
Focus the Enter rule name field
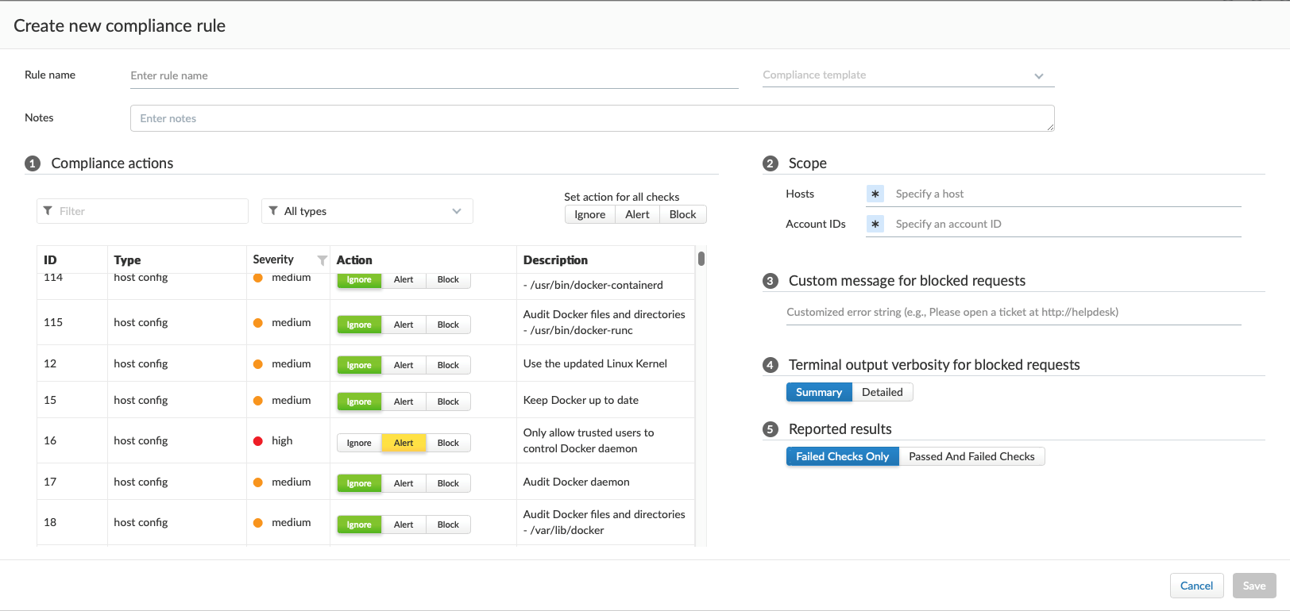(434, 75)
